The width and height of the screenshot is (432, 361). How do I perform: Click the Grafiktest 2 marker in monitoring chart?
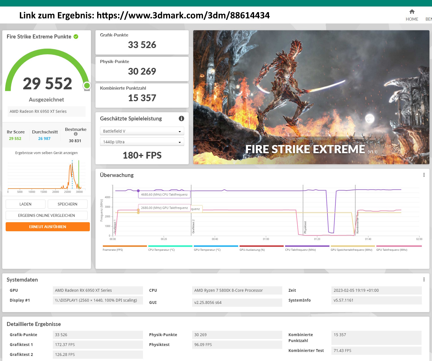[x=193, y=226]
